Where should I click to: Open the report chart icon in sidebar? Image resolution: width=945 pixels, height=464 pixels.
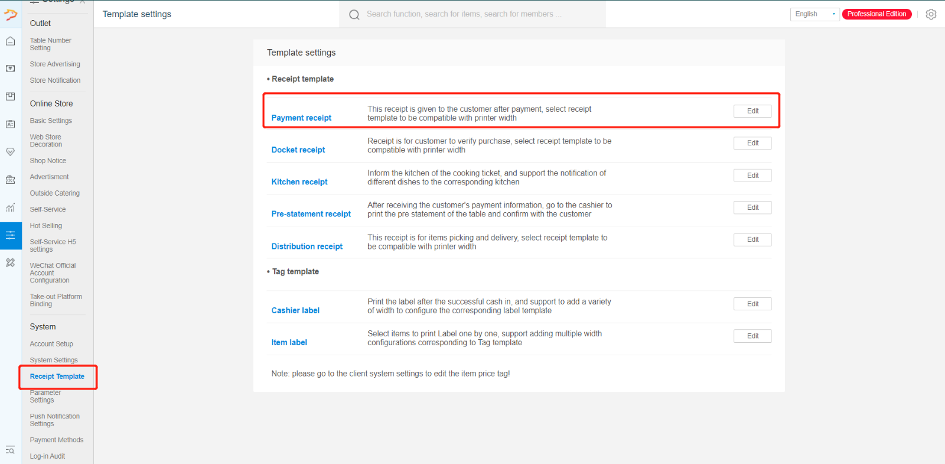pos(11,207)
